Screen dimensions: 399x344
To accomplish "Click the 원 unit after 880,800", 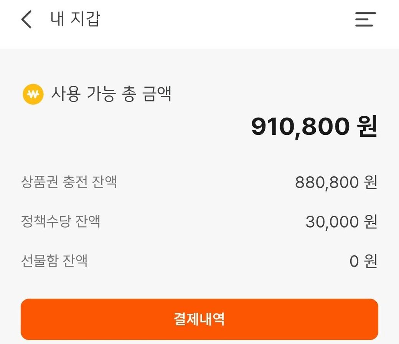I will (371, 183).
